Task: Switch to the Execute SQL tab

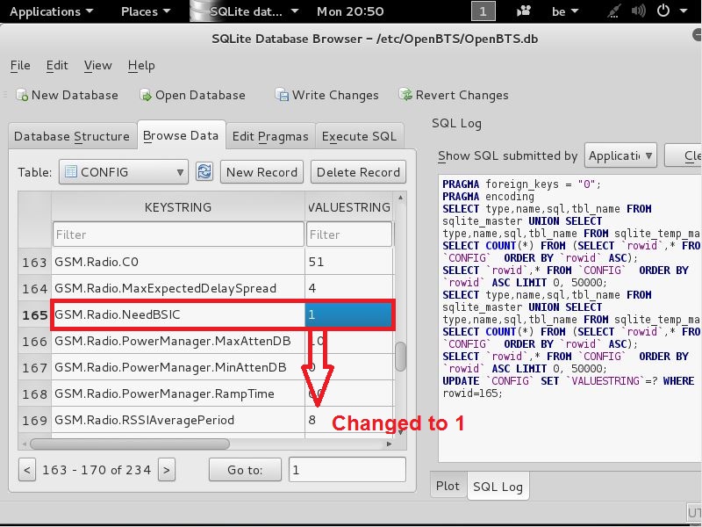Action: 359,136
